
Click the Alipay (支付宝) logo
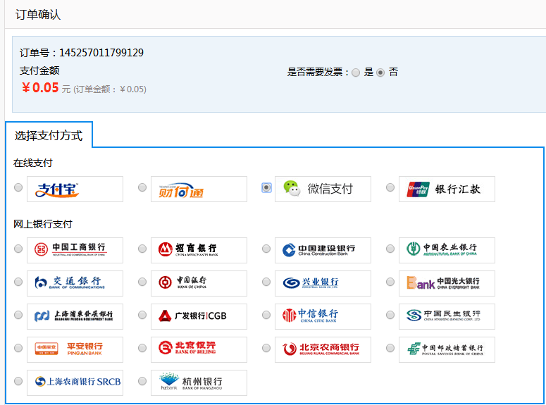click(x=75, y=189)
